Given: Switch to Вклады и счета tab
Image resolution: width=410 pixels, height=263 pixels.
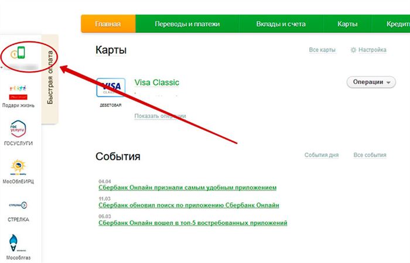Looking at the screenshot, I should tap(281, 24).
